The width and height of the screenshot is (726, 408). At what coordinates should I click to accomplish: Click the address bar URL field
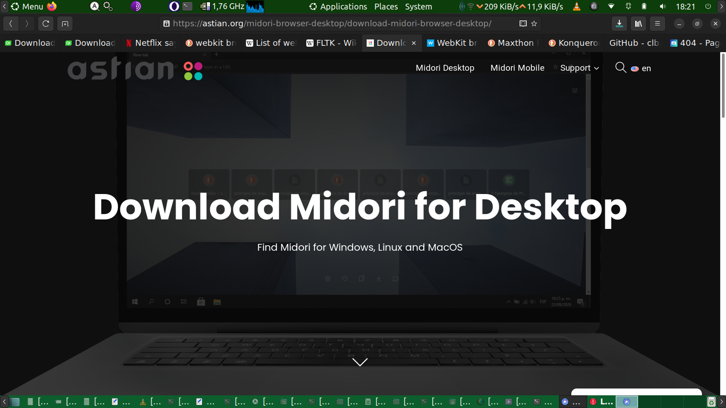point(331,24)
